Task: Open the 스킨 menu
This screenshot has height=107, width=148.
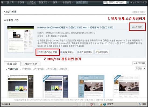Action: pyautogui.click(x=32, y=2)
